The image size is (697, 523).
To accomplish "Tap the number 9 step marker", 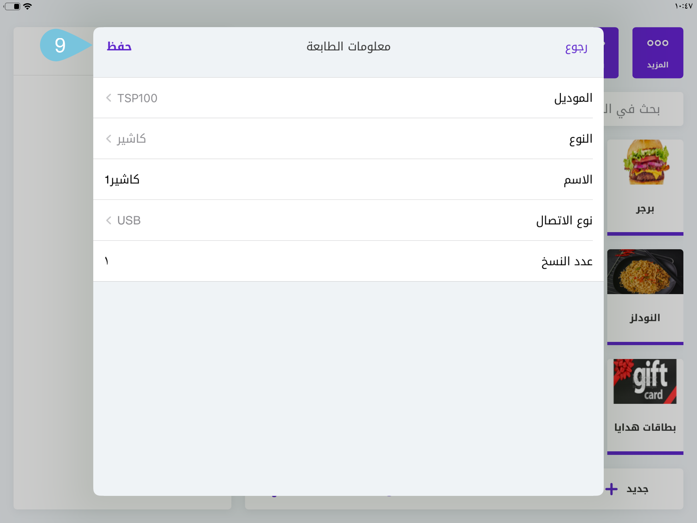I will pyautogui.click(x=60, y=45).
